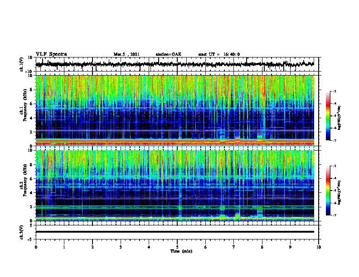Click the "station=GAK" header text

169,54
